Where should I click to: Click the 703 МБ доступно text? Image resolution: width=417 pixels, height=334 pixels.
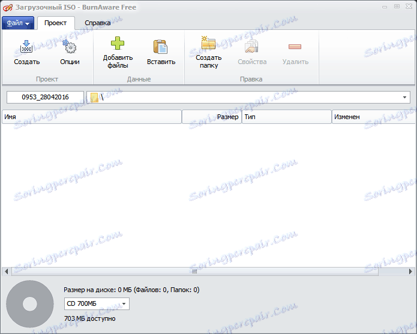coord(89,318)
